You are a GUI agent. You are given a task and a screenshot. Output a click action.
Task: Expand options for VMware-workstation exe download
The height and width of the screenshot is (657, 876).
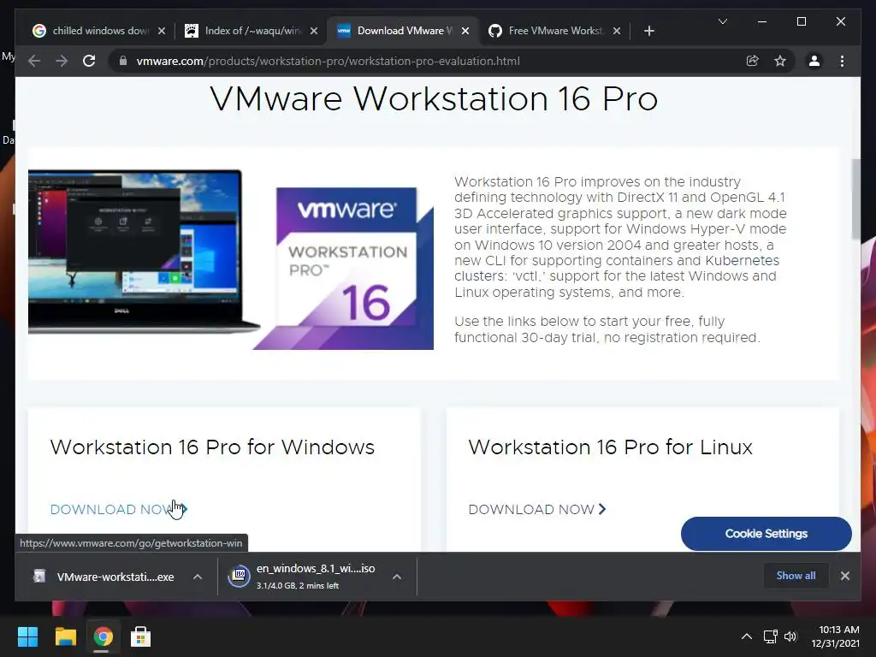click(x=198, y=577)
